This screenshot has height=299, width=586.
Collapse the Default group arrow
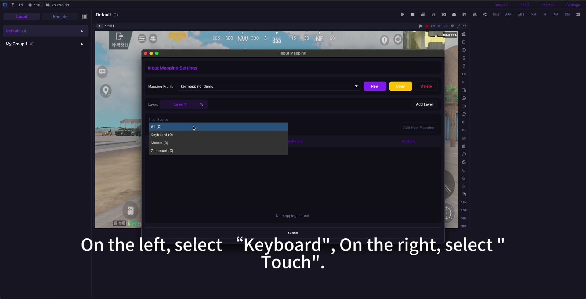[x=82, y=31]
